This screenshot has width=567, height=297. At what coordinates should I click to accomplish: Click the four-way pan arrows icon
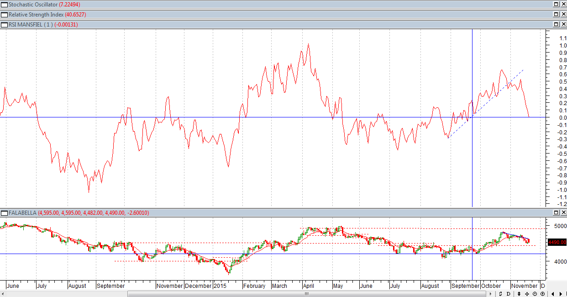pyautogui.click(x=527, y=293)
